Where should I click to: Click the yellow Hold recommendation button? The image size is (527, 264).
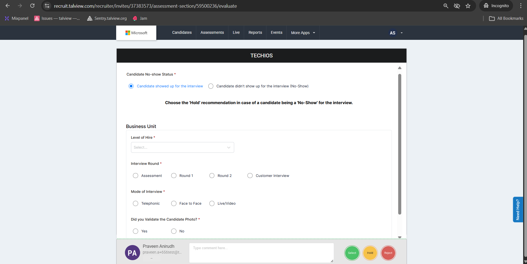[x=370, y=253]
